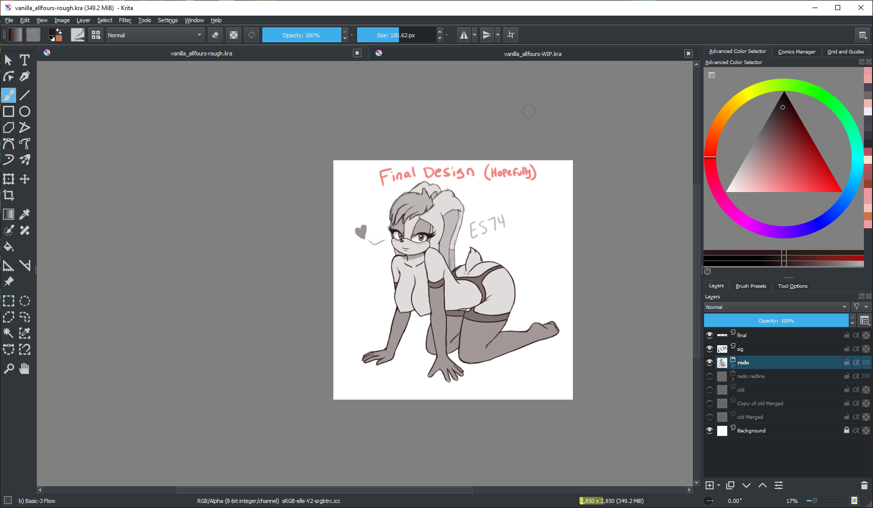Open the Layer menu
The height and width of the screenshot is (508, 873).
point(83,20)
